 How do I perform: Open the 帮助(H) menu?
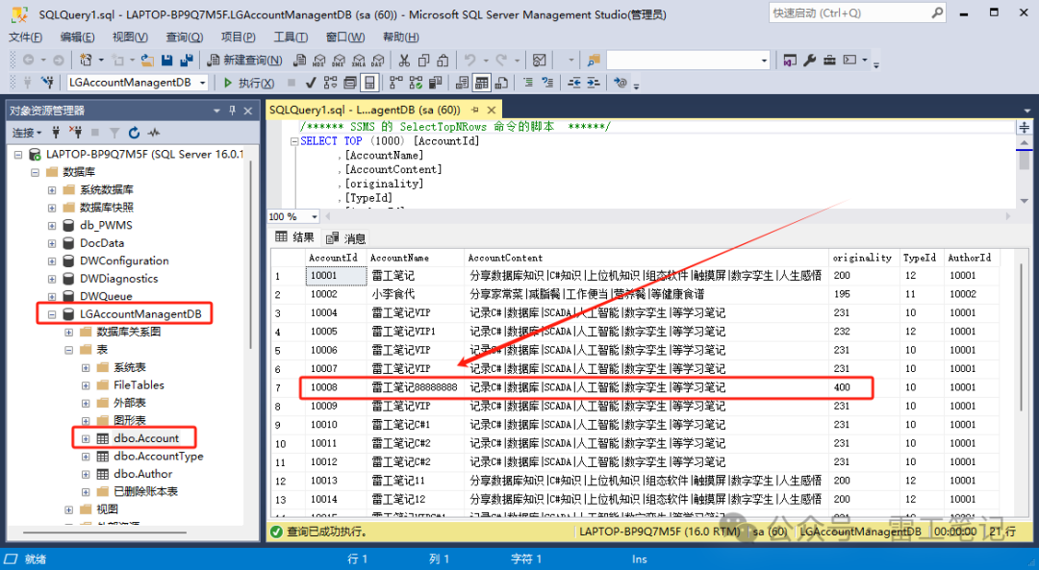[x=401, y=37]
